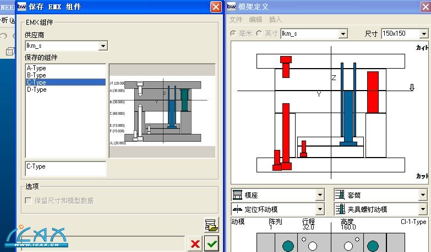The image size is (431, 252).
Task: Select the 英寸 radio button
Action: click(259, 33)
